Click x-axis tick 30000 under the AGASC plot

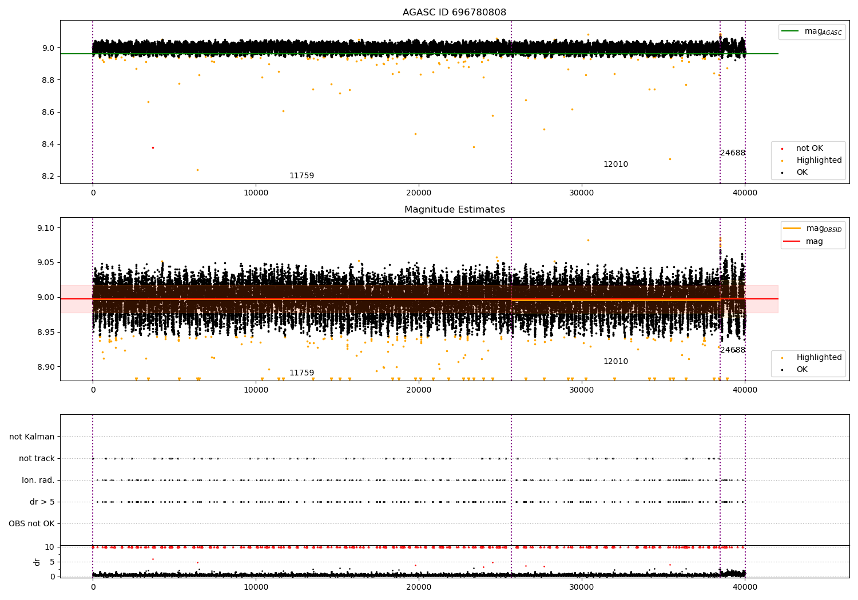[582, 193]
